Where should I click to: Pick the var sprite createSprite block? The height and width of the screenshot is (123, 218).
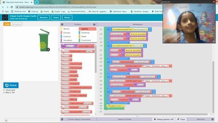tap(78, 46)
